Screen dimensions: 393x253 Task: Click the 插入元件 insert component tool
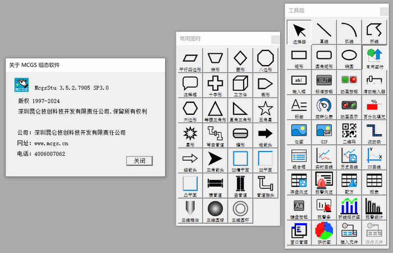[x=349, y=233]
